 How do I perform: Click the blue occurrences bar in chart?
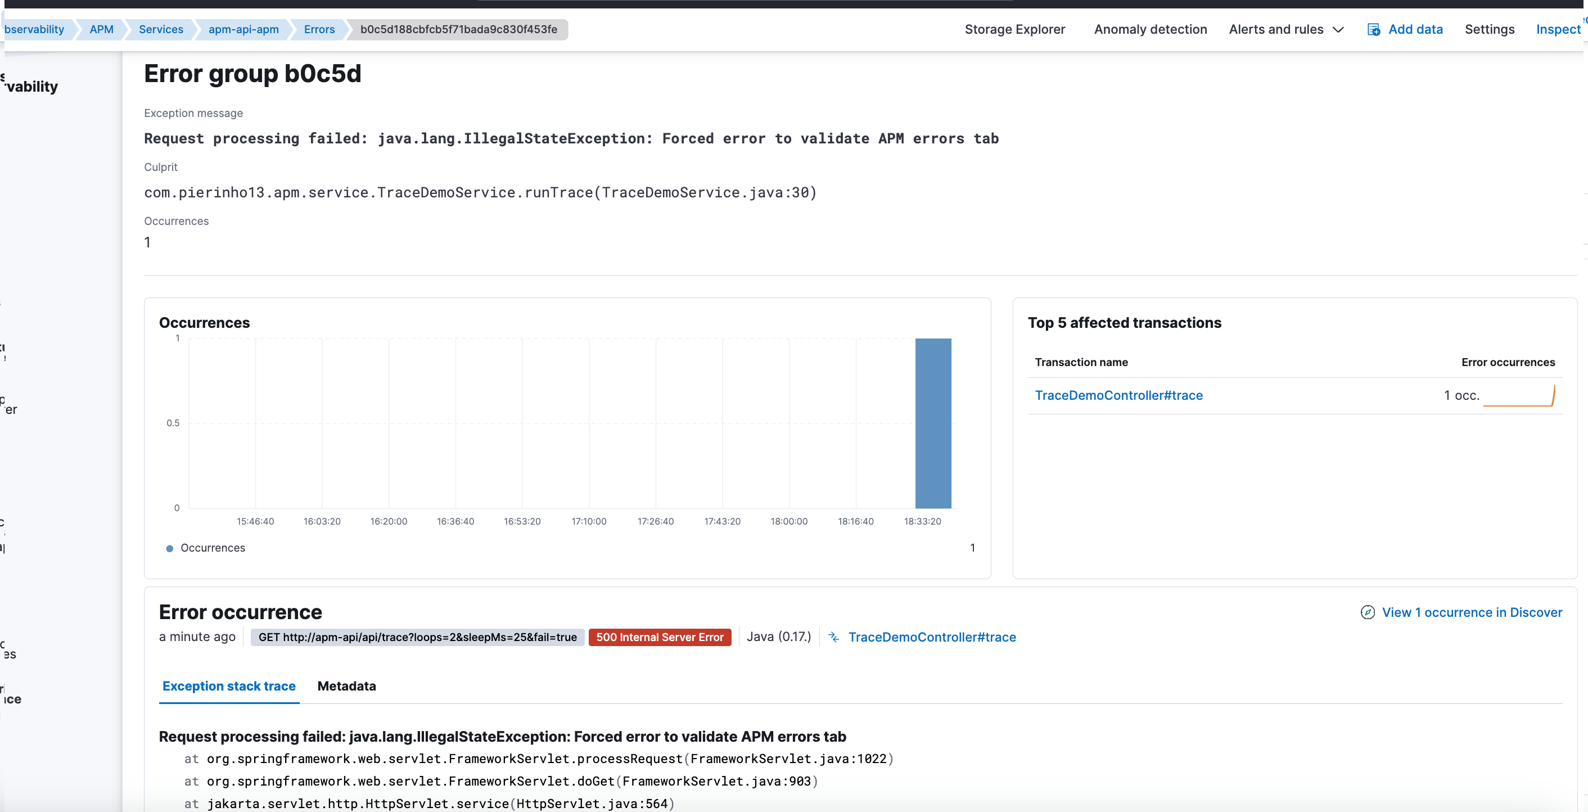click(x=933, y=423)
